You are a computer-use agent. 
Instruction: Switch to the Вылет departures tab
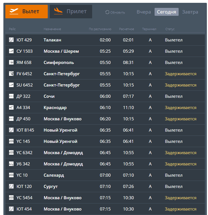tap(27, 12)
